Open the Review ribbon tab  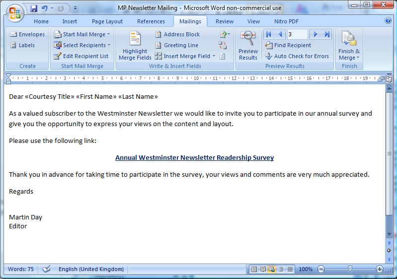(x=224, y=21)
